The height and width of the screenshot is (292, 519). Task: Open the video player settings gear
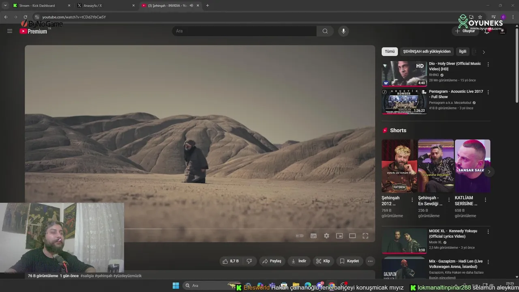[x=326, y=236]
